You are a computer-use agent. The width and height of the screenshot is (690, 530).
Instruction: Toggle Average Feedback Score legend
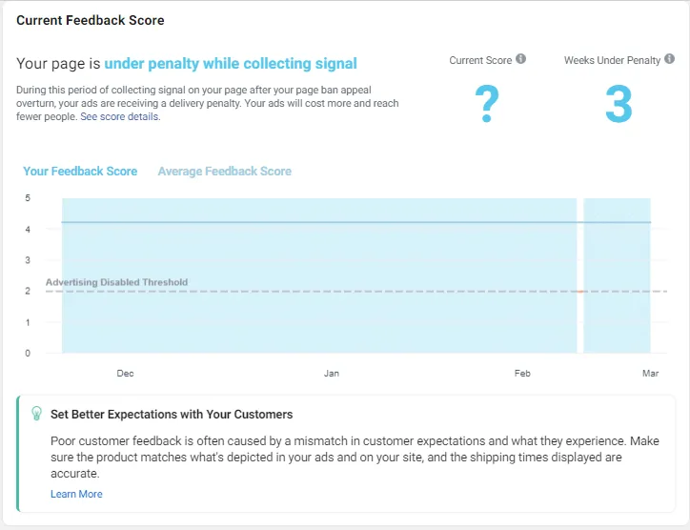pos(224,172)
